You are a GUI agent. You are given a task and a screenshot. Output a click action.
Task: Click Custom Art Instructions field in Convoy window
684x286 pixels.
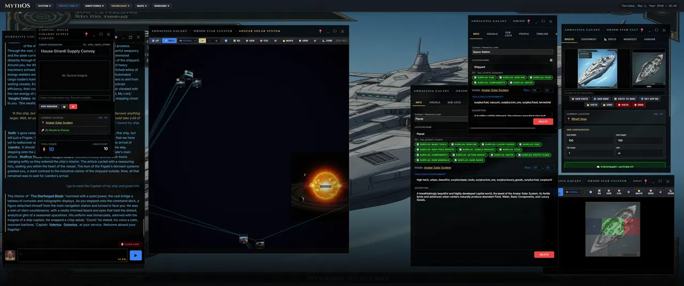click(x=74, y=98)
